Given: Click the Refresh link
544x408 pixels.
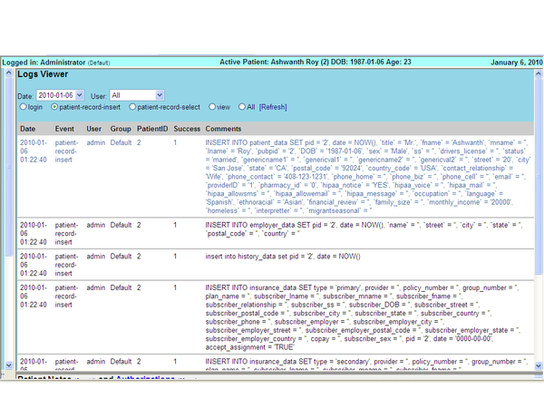Looking at the screenshot, I should point(273,107).
